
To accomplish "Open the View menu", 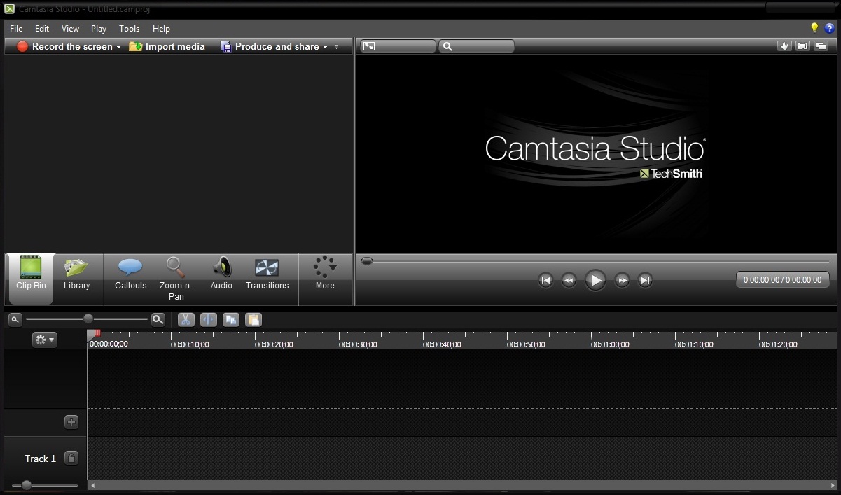I will (70, 29).
